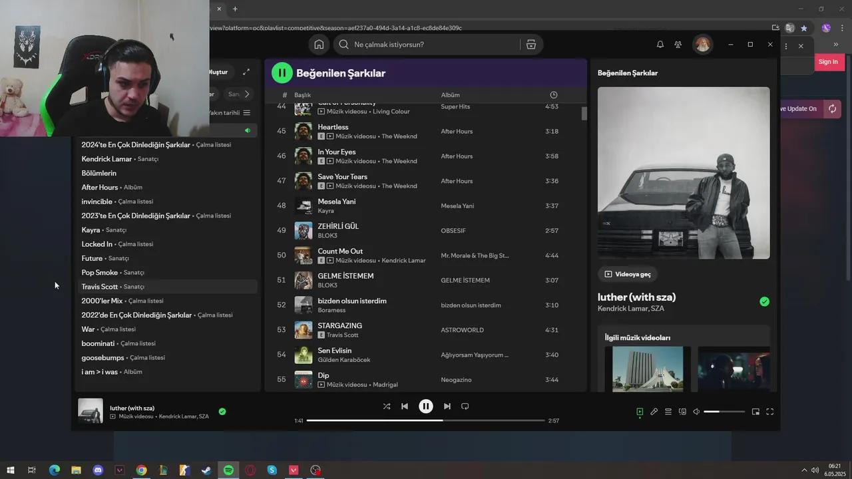
Task: Open Skype from the taskbar
Action: [272, 470]
